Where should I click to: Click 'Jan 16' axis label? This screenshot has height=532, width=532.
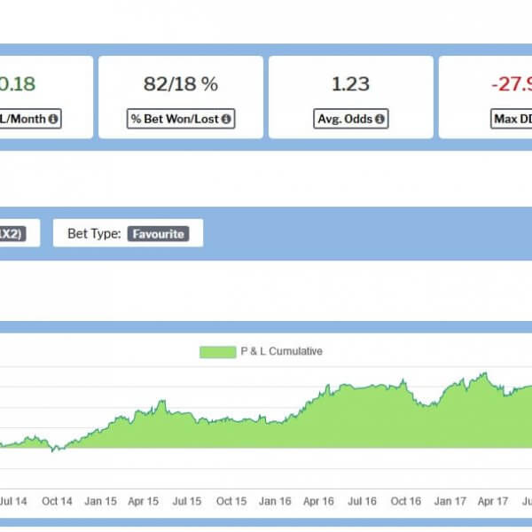click(x=275, y=501)
